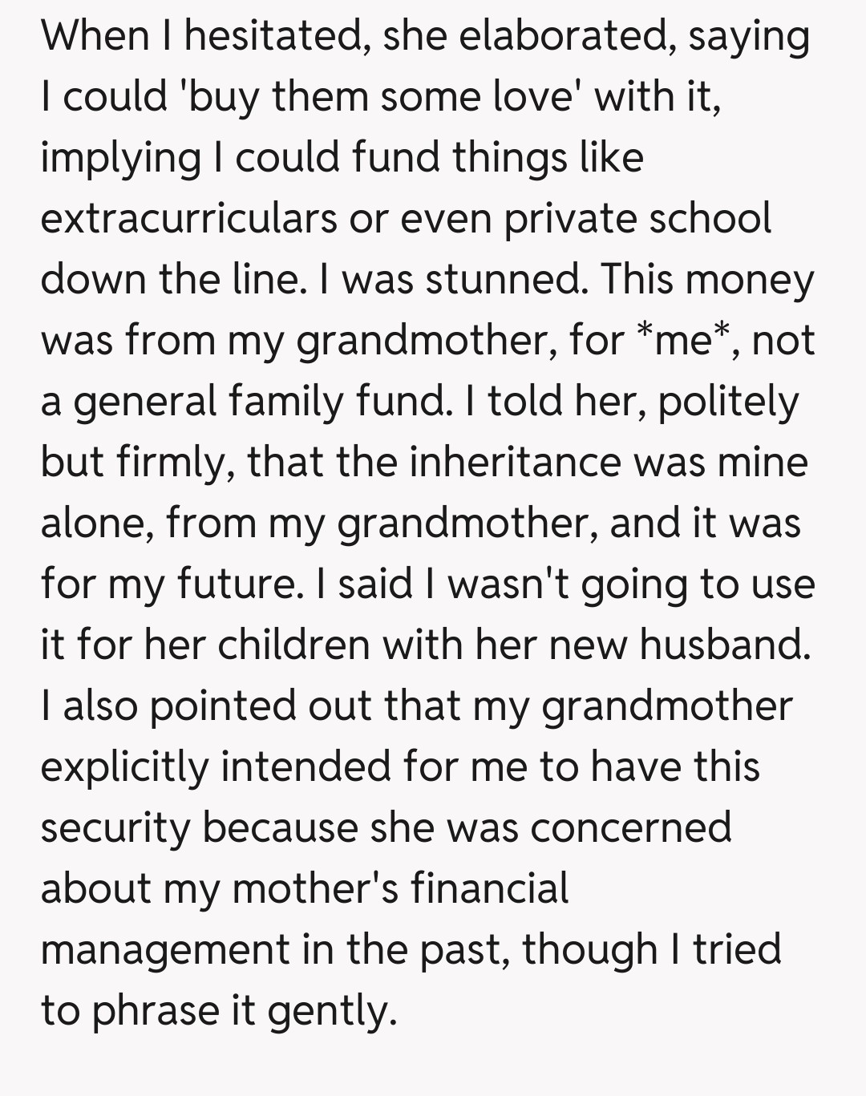Click the word 'extracurriculars'
866x1096 pixels.
tap(188, 219)
